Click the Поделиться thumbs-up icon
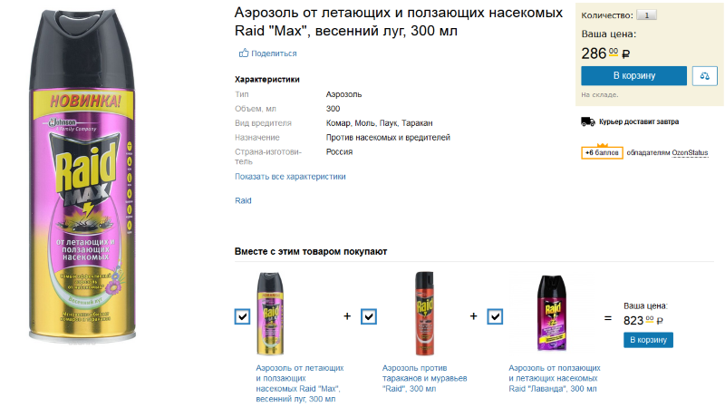The height and width of the screenshot is (407, 725). coord(244,53)
